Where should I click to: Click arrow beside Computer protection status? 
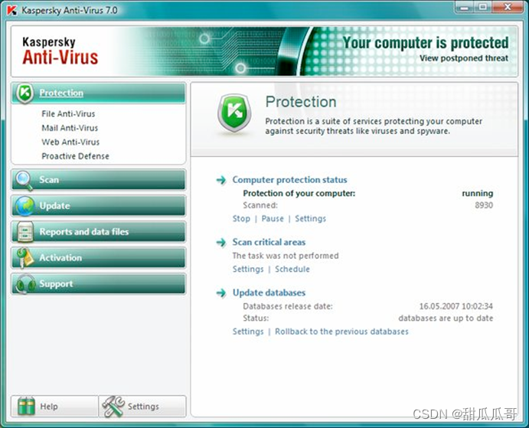tap(221, 180)
